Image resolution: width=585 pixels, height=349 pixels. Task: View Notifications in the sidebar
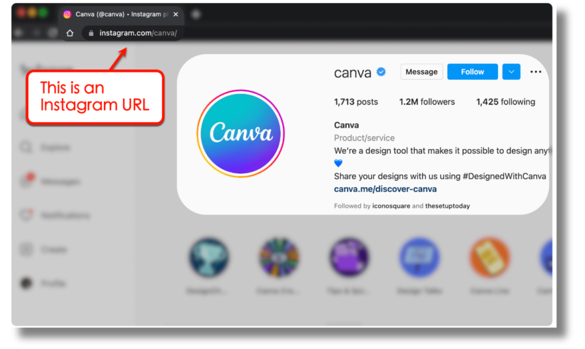(x=26, y=215)
